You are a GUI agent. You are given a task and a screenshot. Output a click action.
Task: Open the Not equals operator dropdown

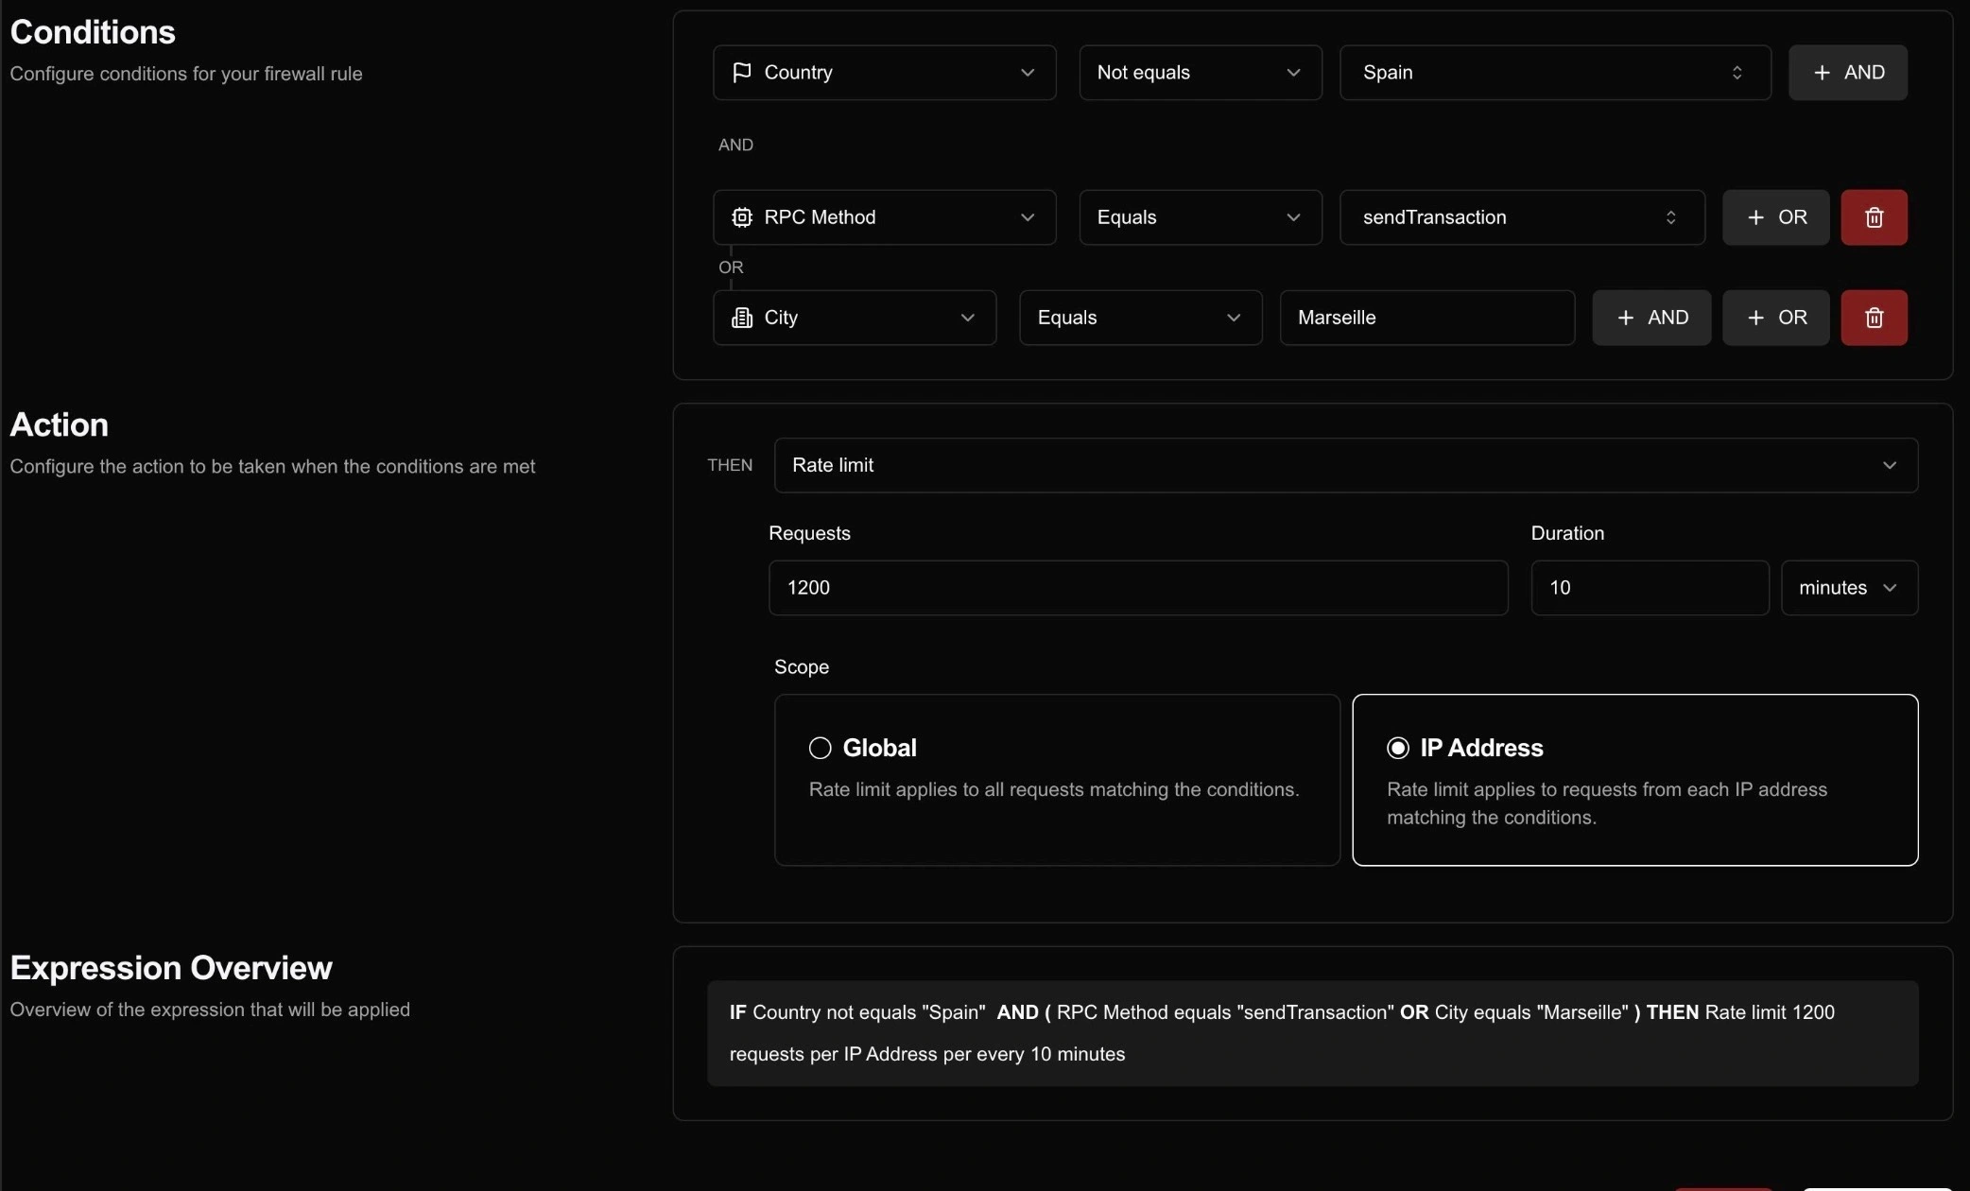click(x=1199, y=72)
